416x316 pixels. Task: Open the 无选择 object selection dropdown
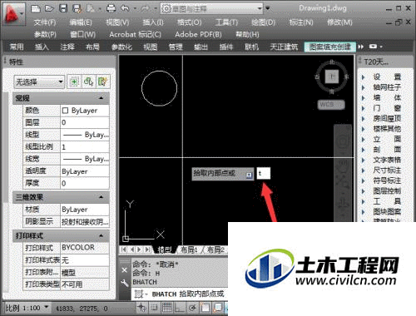click(39, 81)
